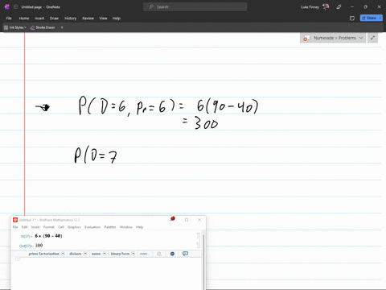The image size is (386, 290).
Task: Open Mathematica Cell menu
Action: coord(61,227)
